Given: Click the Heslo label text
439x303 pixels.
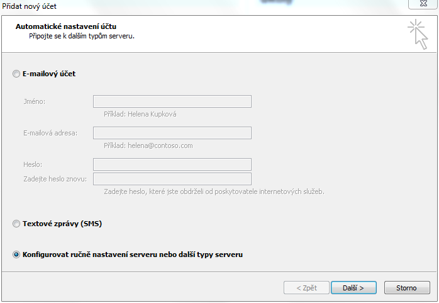Looking at the screenshot, I should (x=33, y=164).
